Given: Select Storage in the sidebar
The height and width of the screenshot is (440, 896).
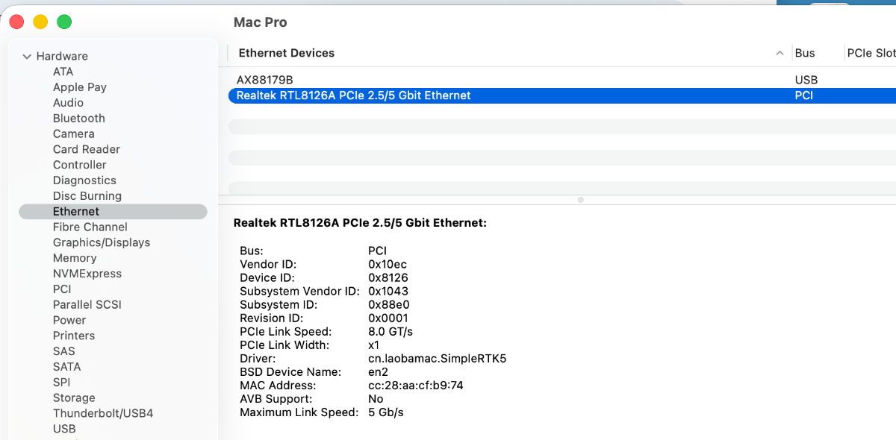Looking at the screenshot, I should tap(74, 397).
